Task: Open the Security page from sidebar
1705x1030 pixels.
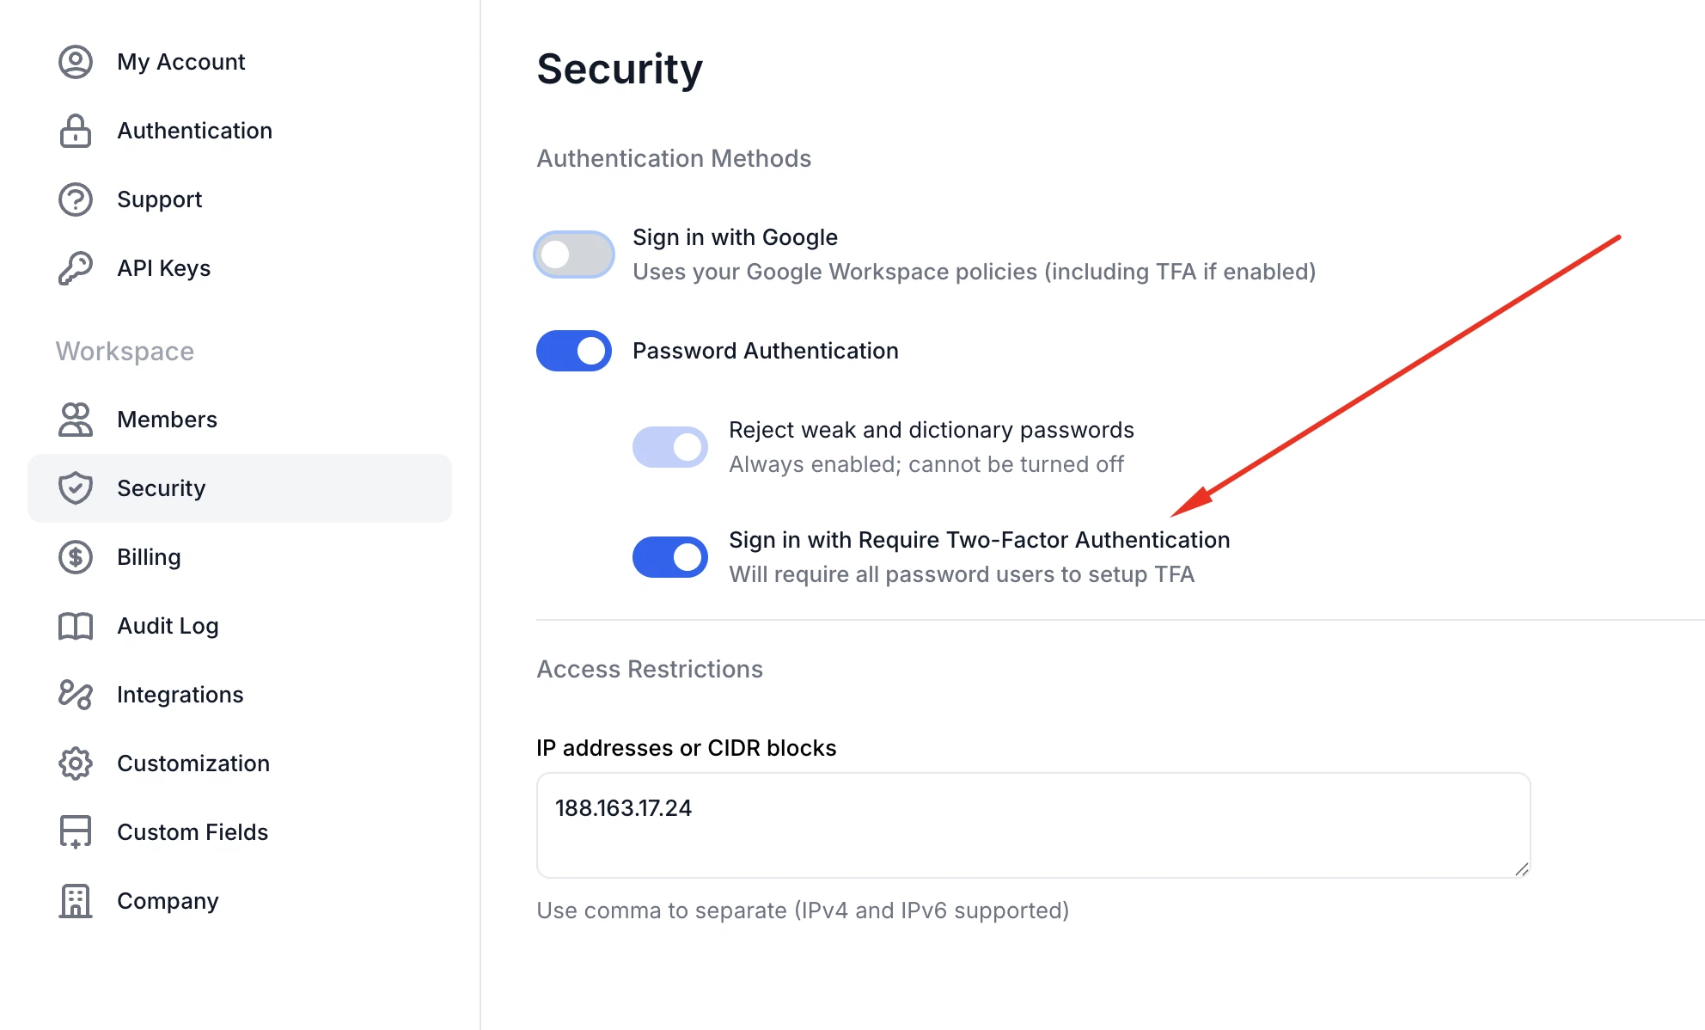Action: 161,487
